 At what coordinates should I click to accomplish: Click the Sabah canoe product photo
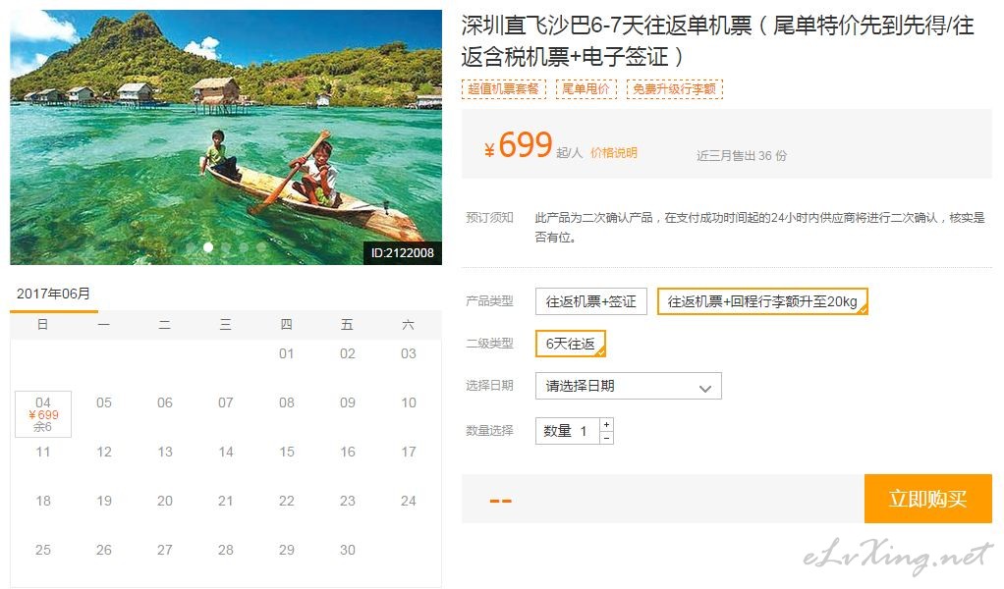(x=226, y=137)
